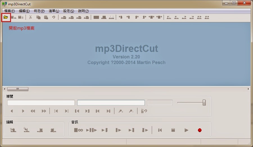The width and height of the screenshot is (253, 147).
Task: Open the 清單(L) menu
Action: 54,11
